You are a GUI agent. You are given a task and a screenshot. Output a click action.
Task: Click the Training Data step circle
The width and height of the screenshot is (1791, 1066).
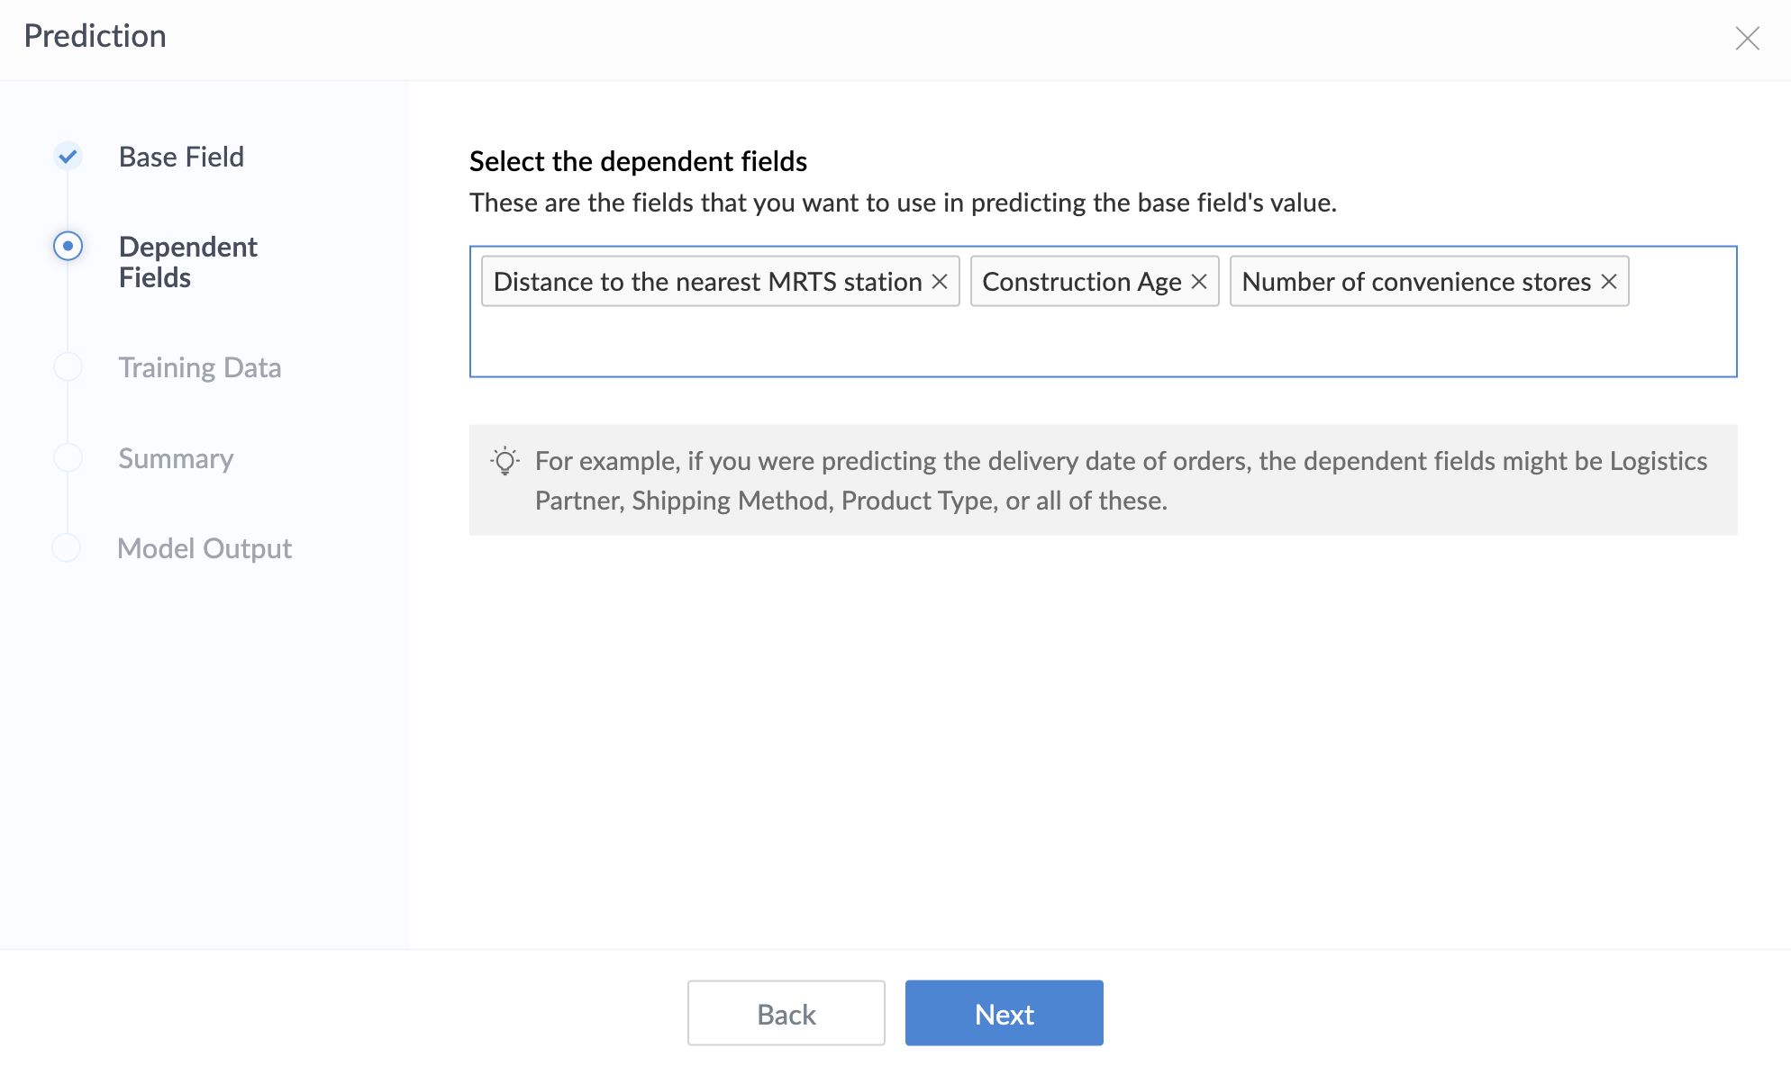68,367
